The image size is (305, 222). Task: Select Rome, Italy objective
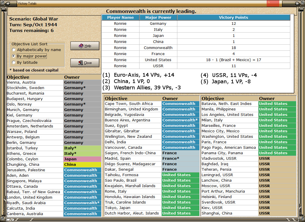(x=133, y=191)
